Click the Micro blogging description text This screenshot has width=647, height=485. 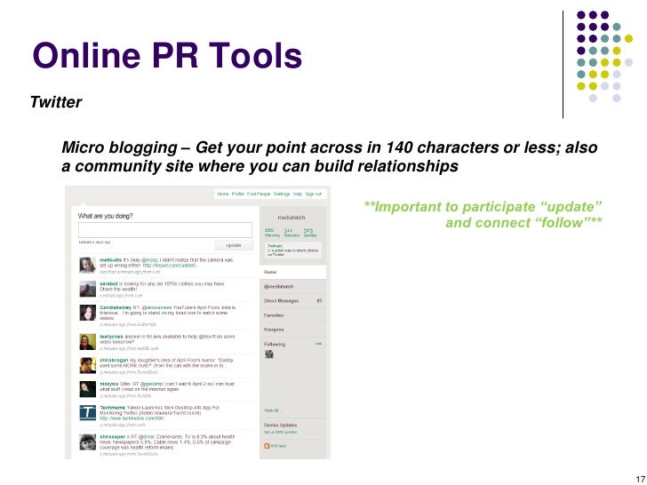click(x=329, y=156)
